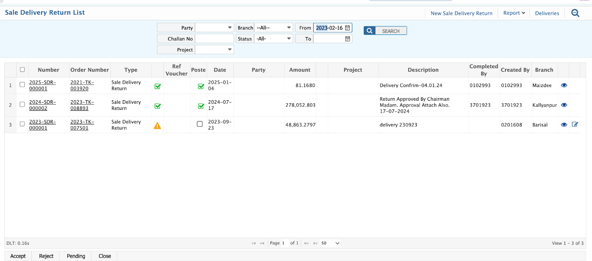View details of the Maizdee branch record
Image resolution: width=592 pixels, height=261 pixels.
pos(564,85)
